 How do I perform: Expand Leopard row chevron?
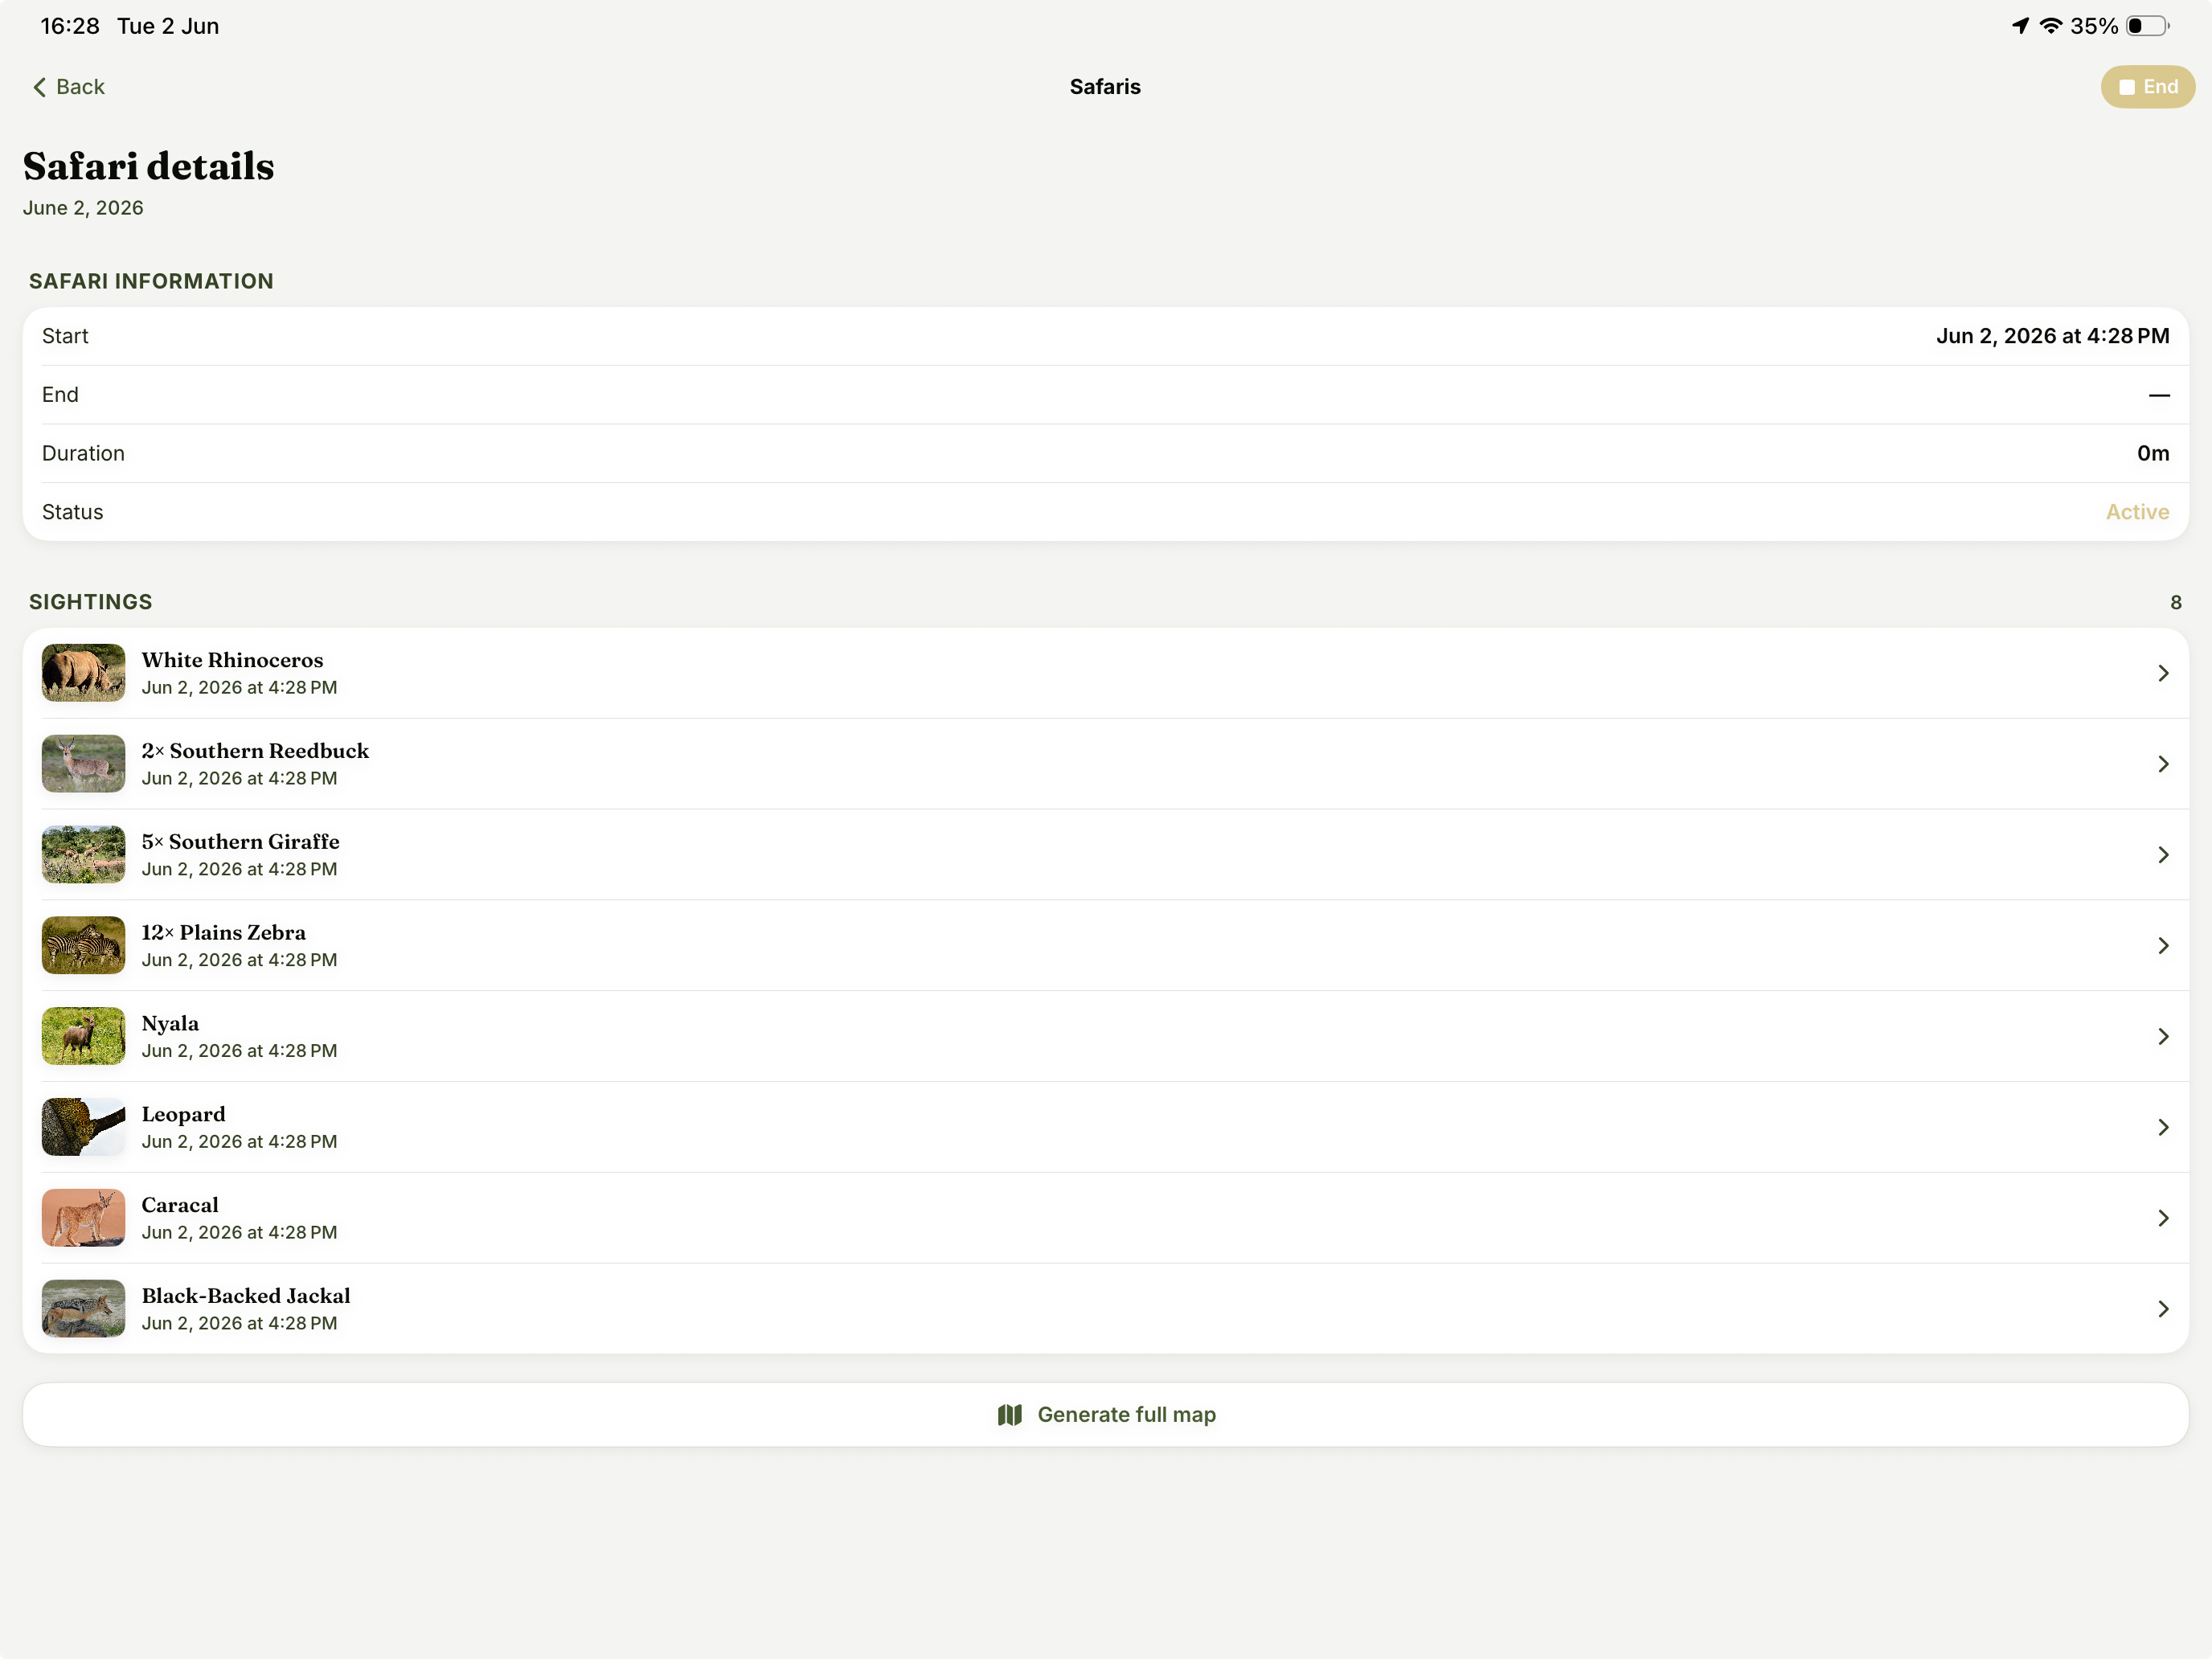[x=2163, y=1128]
